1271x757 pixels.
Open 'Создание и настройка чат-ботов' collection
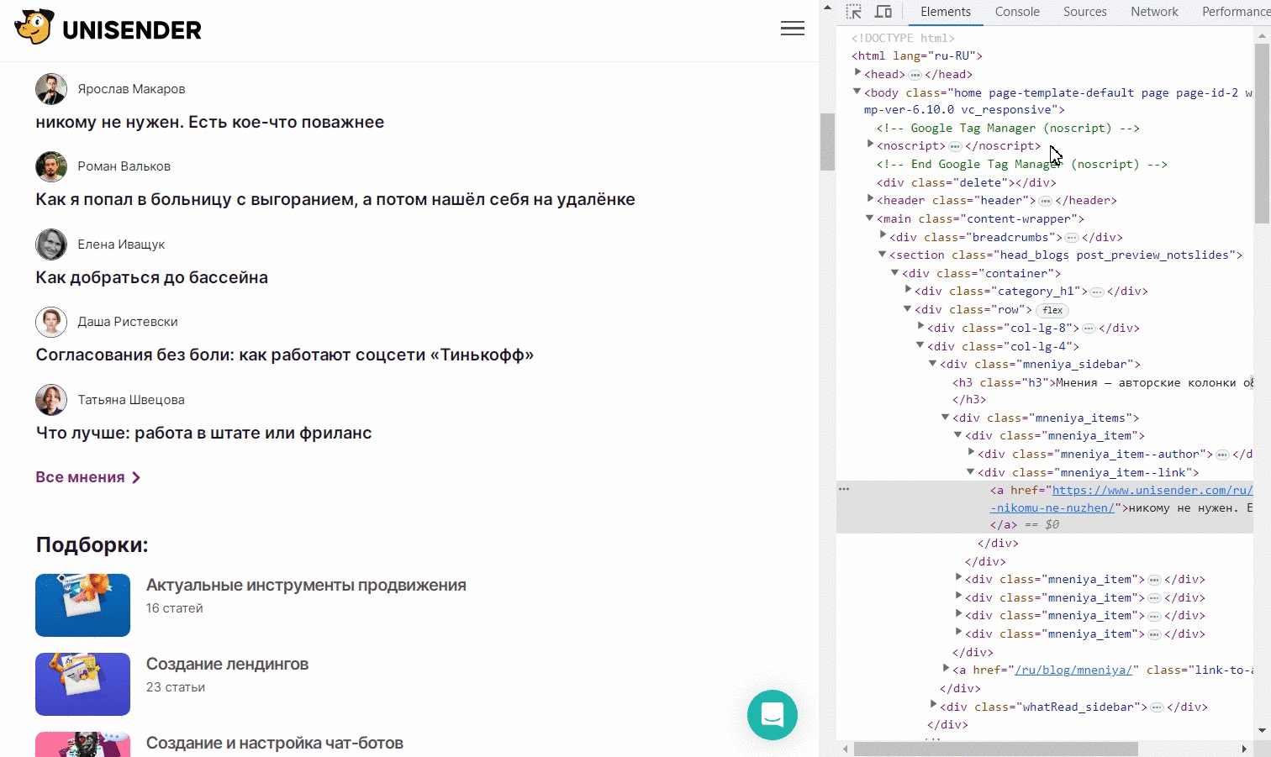click(x=274, y=743)
